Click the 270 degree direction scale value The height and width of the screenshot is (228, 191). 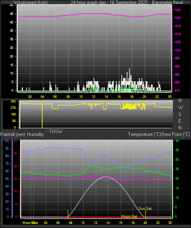13,108
